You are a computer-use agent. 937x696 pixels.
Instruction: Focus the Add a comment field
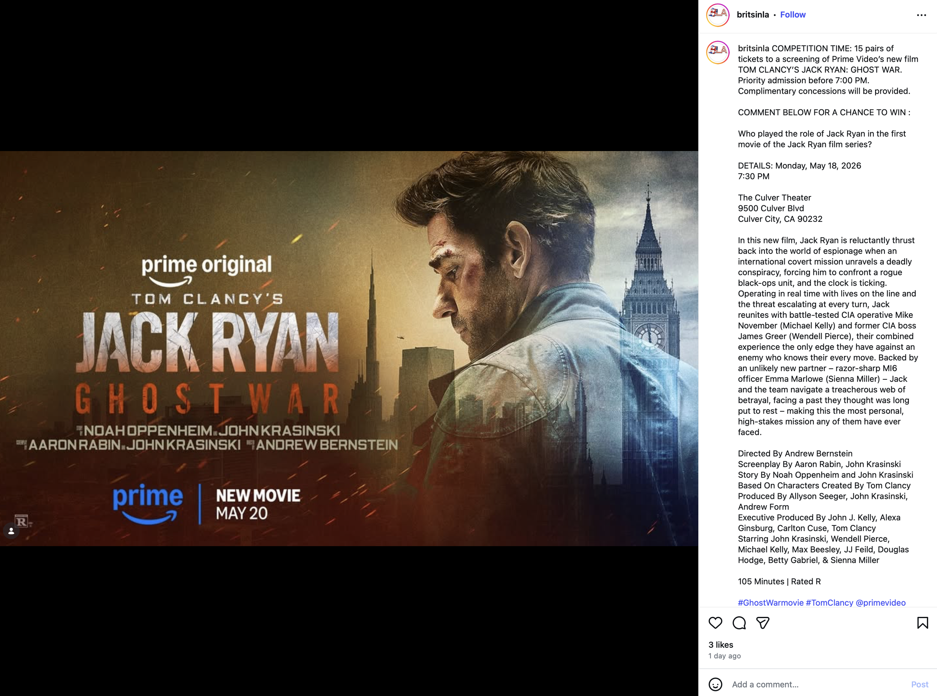click(817, 684)
